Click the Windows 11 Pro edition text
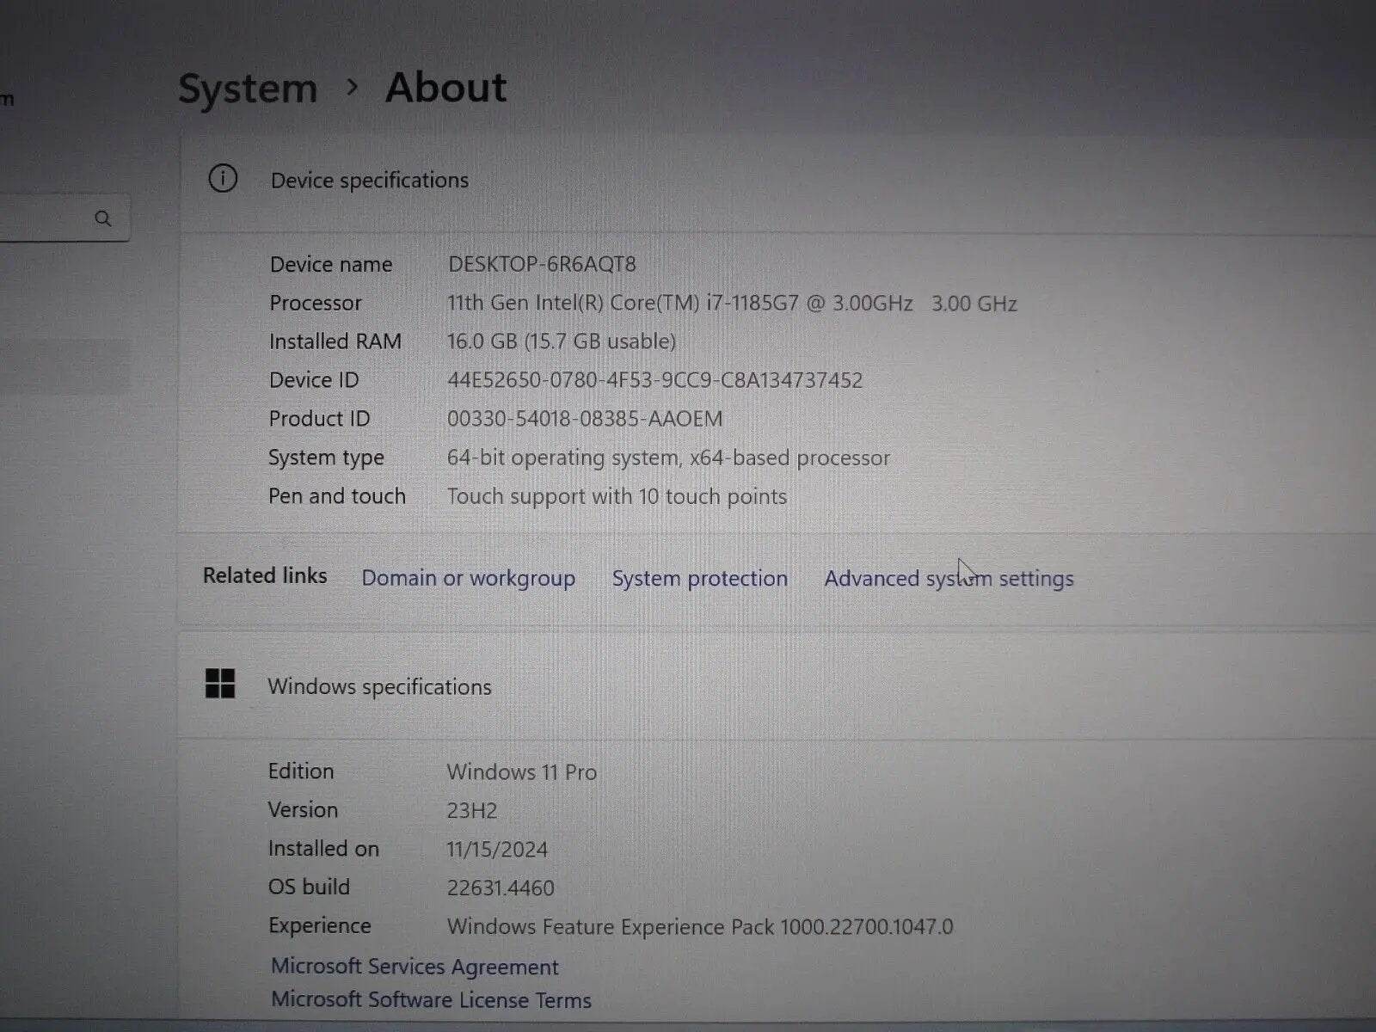The height and width of the screenshot is (1032, 1376). tap(521, 772)
